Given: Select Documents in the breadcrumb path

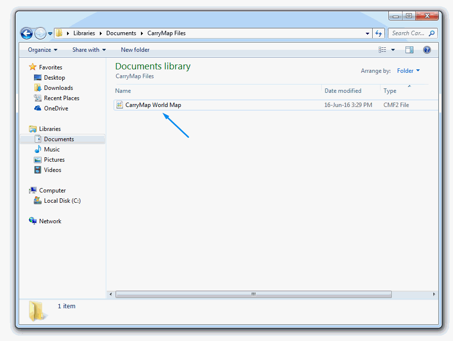Looking at the screenshot, I should [121, 33].
